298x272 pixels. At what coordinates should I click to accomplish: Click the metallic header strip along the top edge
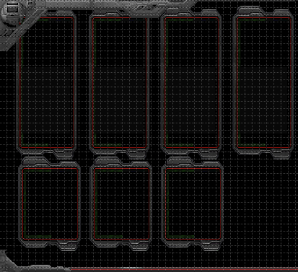pos(108,5)
